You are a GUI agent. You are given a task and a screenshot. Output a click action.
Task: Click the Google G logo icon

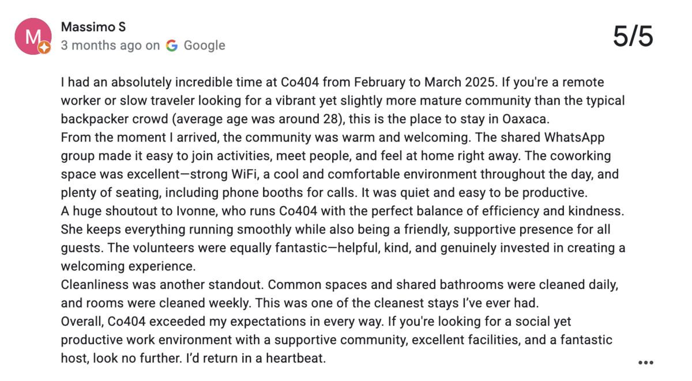pyautogui.click(x=171, y=45)
